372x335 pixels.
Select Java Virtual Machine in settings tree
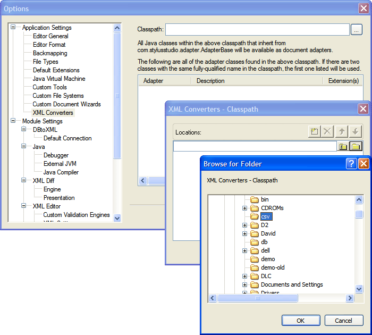tap(58, 79)
